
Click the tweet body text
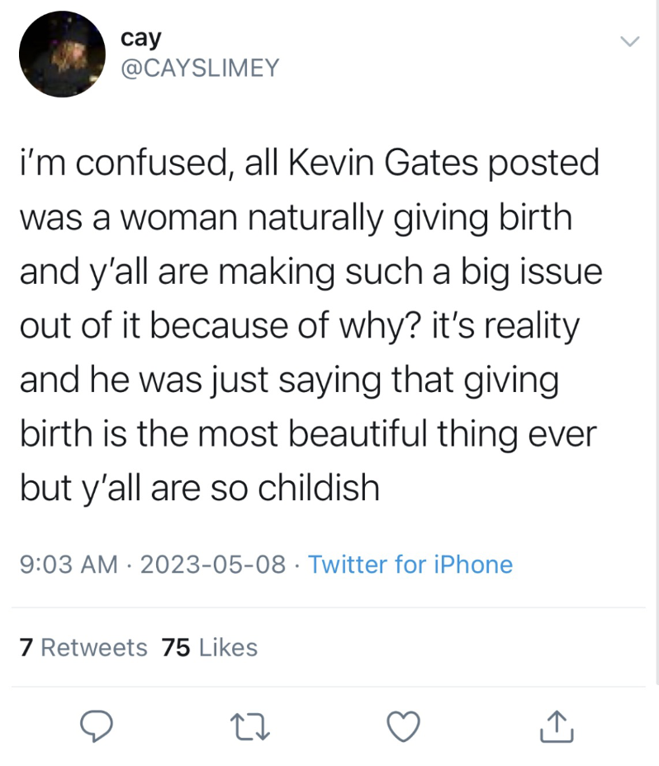[310, 324]
